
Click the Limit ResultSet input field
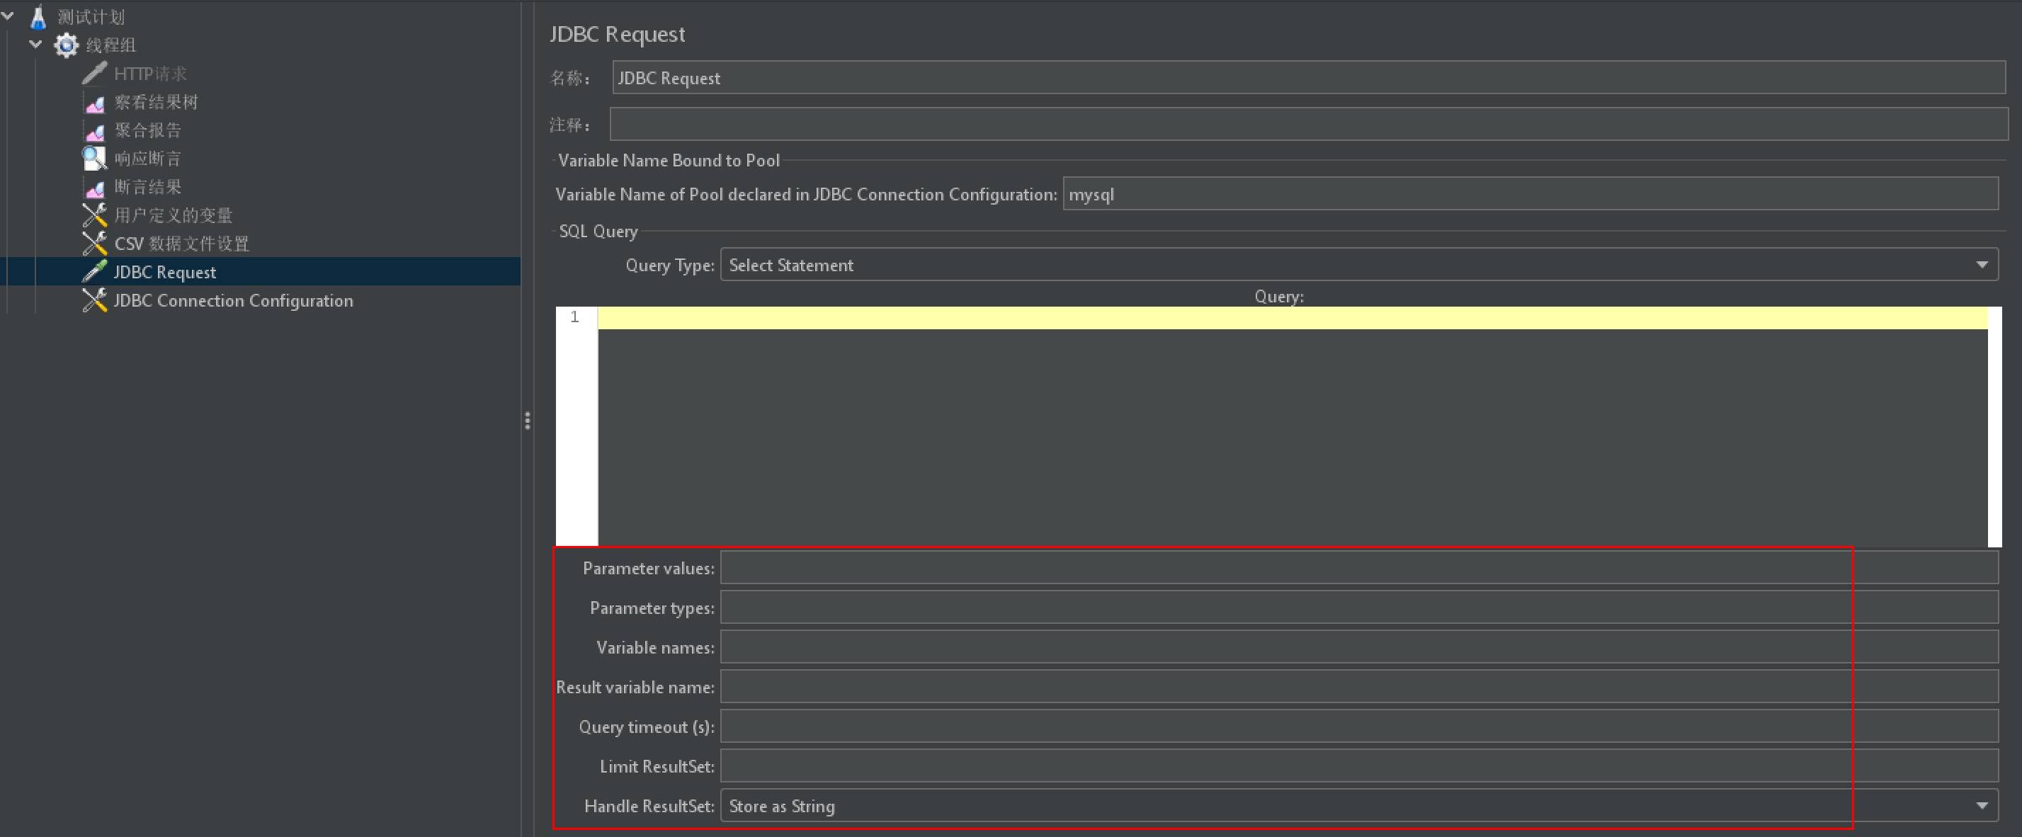pos(1360,765)
